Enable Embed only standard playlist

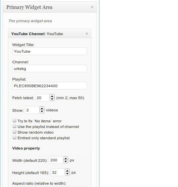pyautogui.click(x=15, y=138)
